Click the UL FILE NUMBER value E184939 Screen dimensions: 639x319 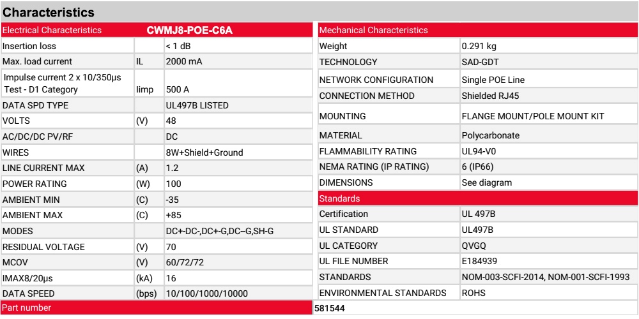point(479,261)
